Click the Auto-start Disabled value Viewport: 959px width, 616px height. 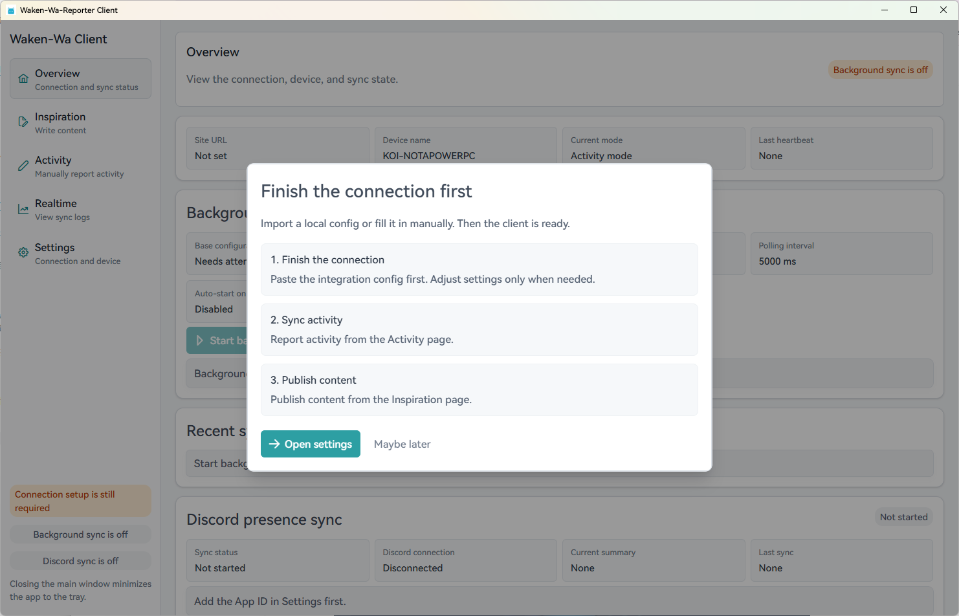[x=214, y=309]
